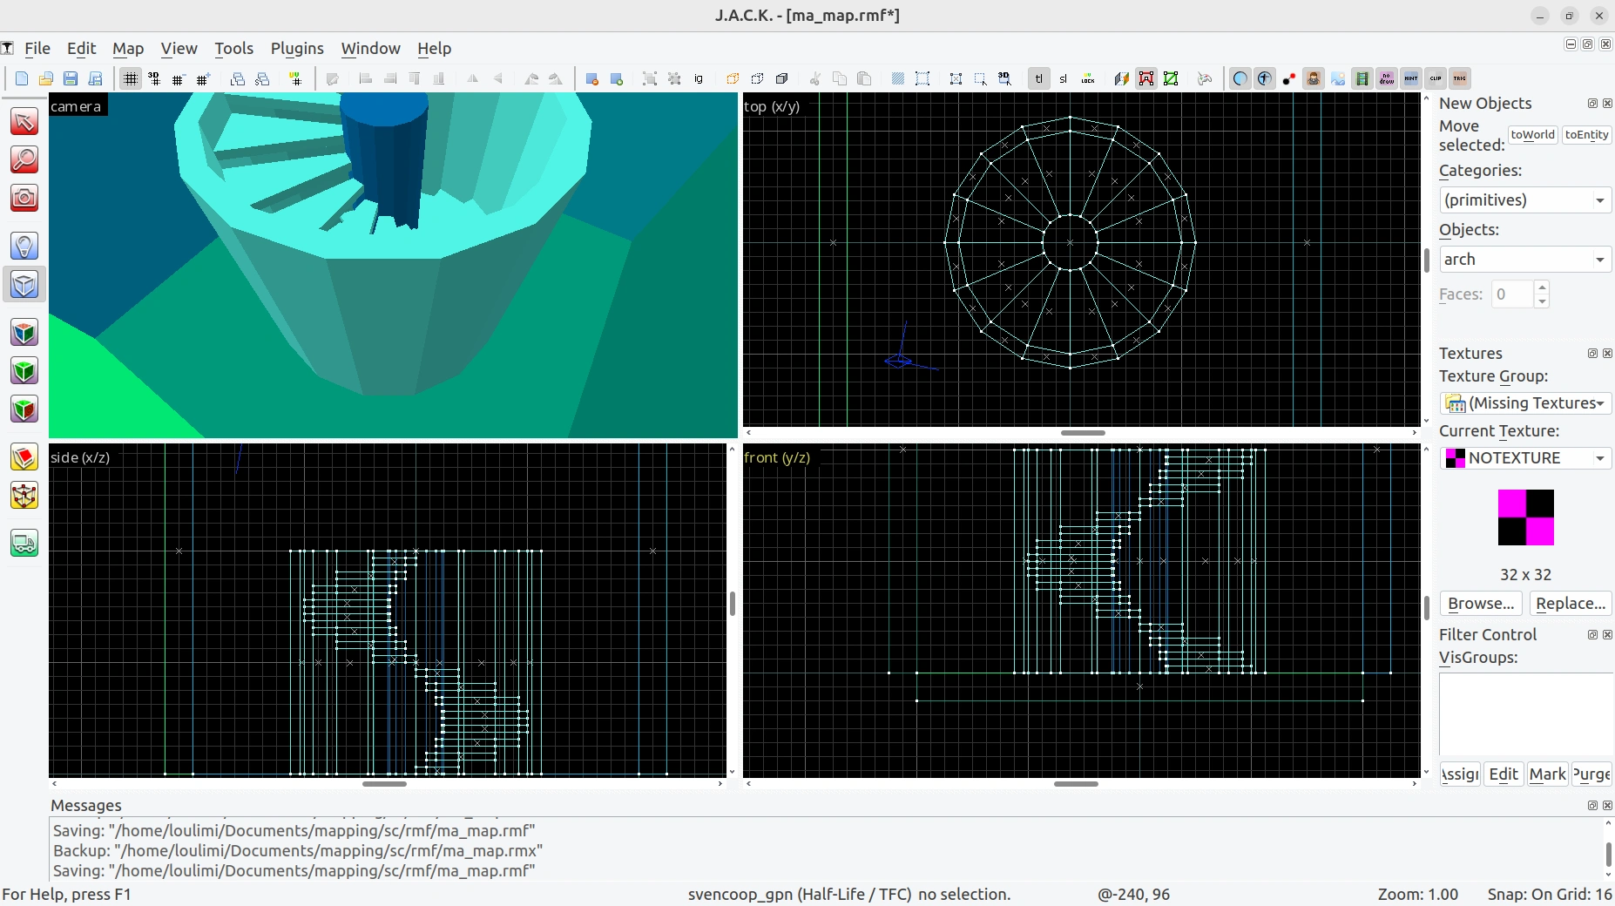This screenshot has height=906, width=1615.
Task: Toggle texture lock 'tl' button
Action: click(1039, 78)
